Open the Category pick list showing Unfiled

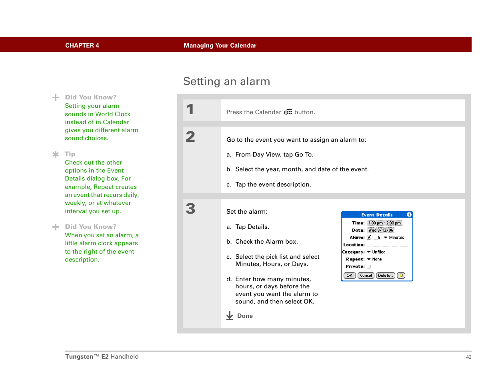point(376,252)
